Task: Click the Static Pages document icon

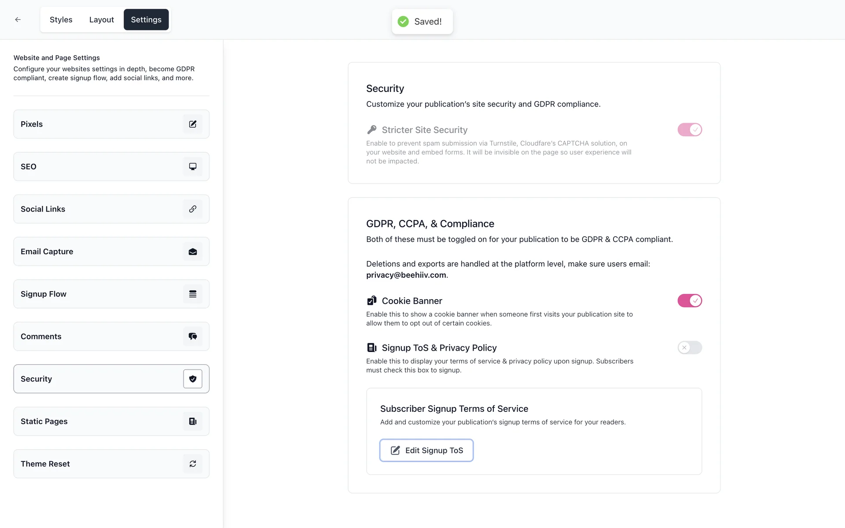Action: point(193,422)
